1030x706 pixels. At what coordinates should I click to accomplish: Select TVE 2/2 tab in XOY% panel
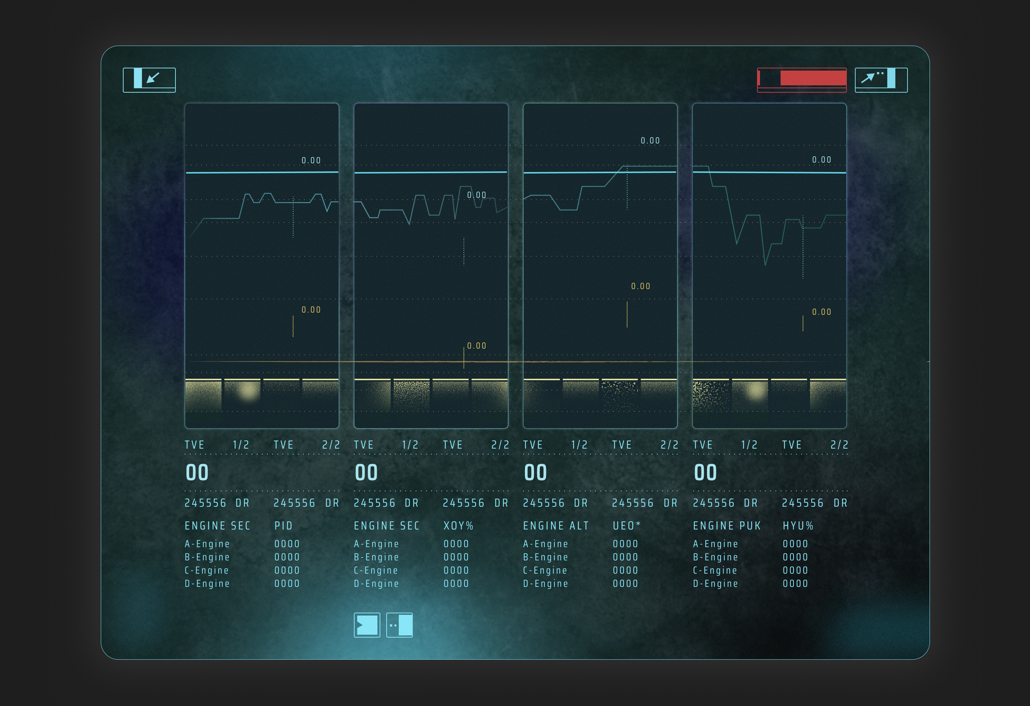(x=476, y=445)
